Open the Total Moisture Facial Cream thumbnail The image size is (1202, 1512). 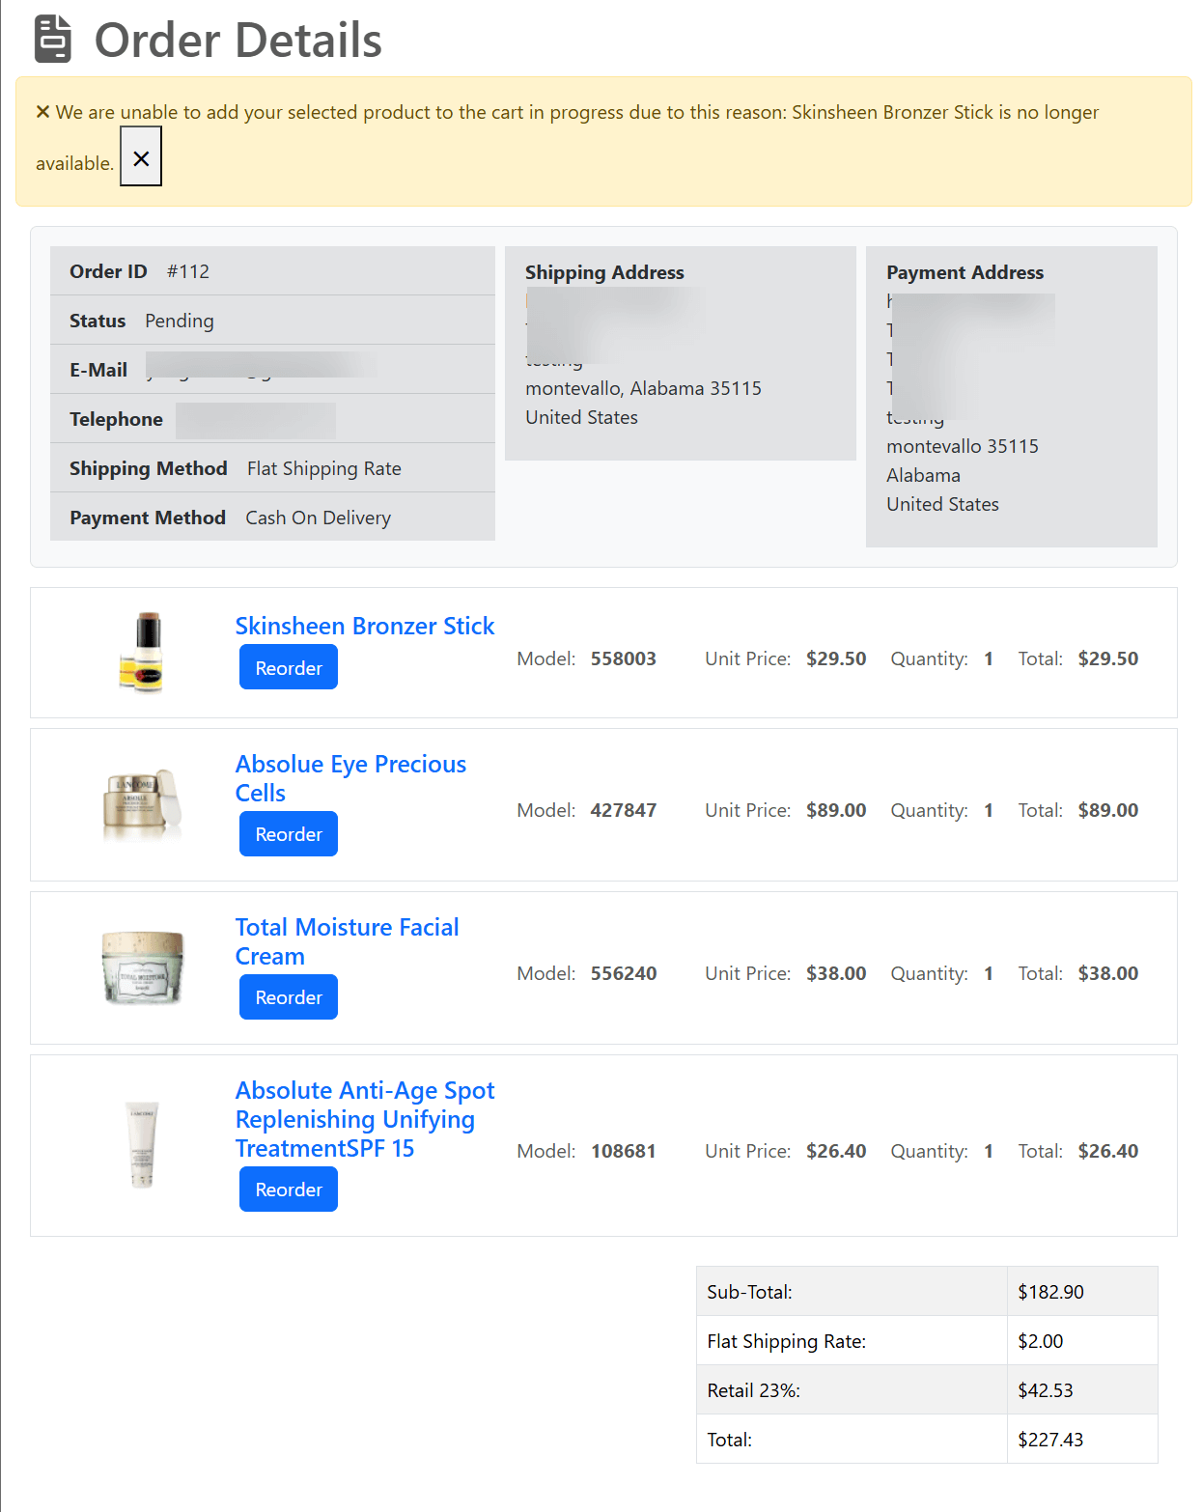pos(143,967)
